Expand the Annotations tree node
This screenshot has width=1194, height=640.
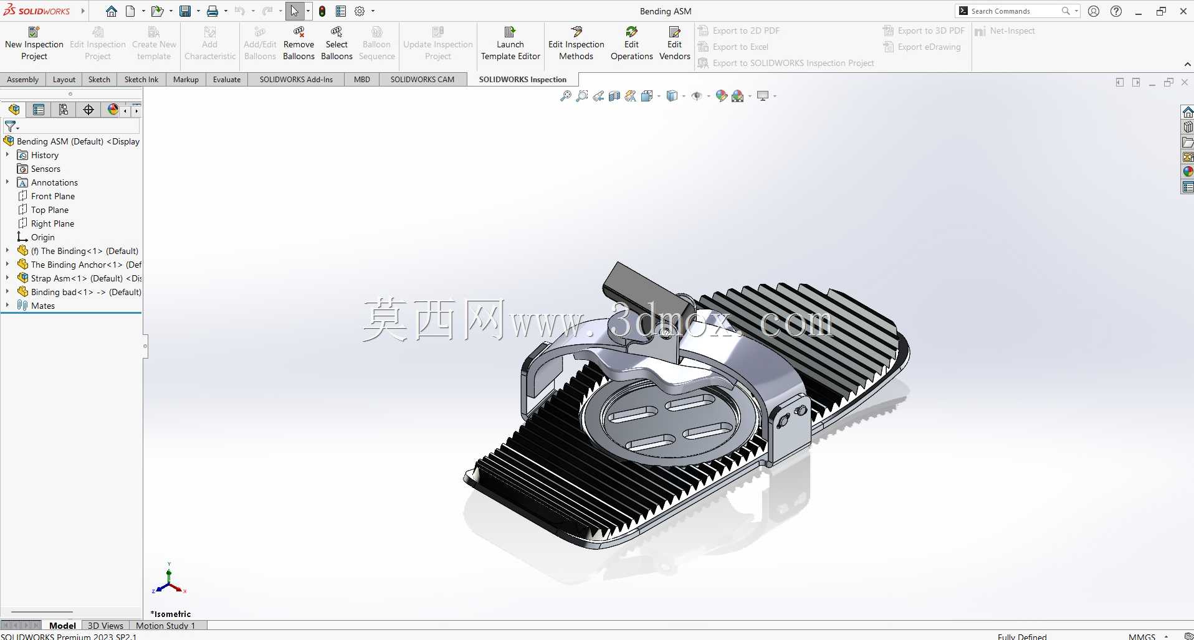7,182
